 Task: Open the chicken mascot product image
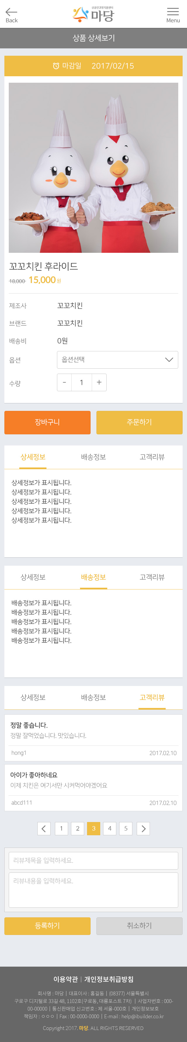[x=93, y=168]
